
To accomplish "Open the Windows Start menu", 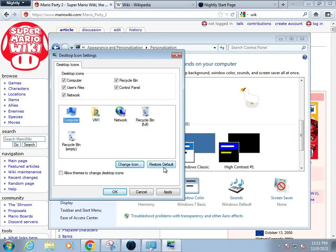I will (x=9, y=245).
